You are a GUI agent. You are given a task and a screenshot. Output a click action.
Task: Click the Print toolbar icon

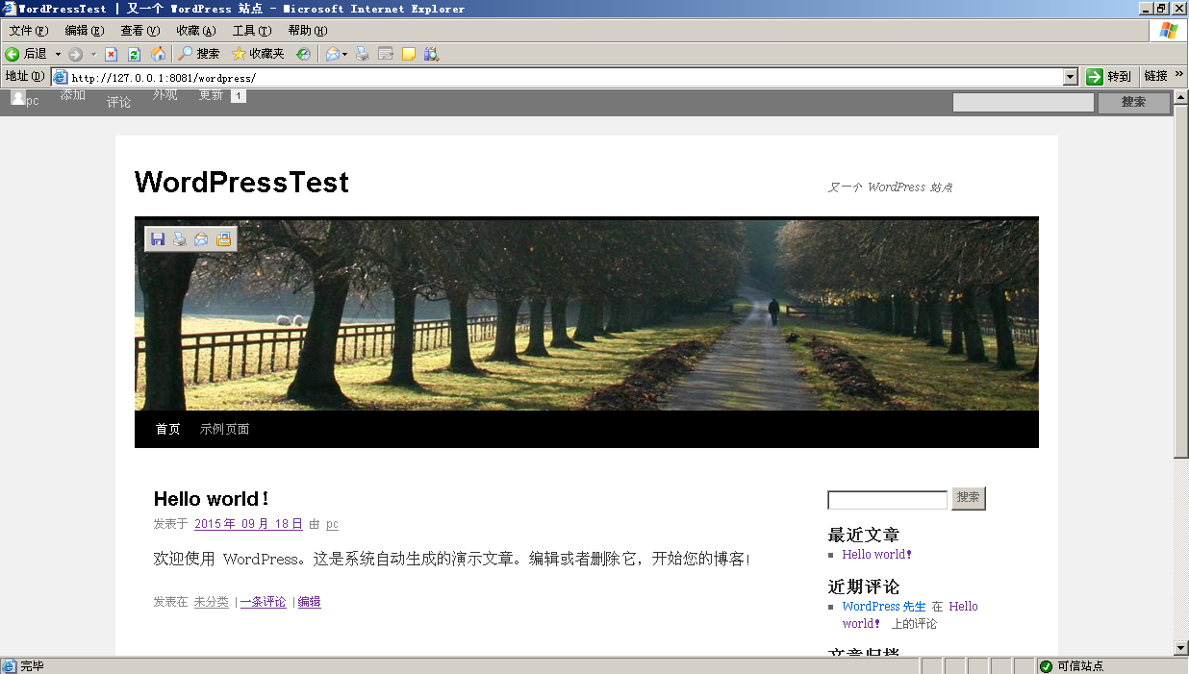click(363, 54)
